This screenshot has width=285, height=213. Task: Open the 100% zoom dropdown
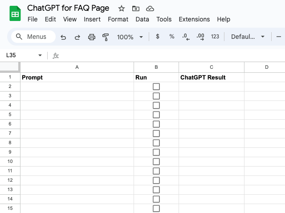(x=130, y=37)
